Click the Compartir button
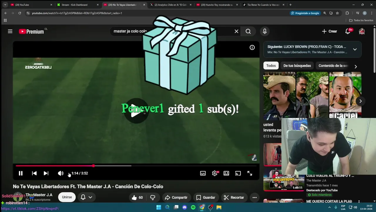The image size is (376, 212). [176, 197]
